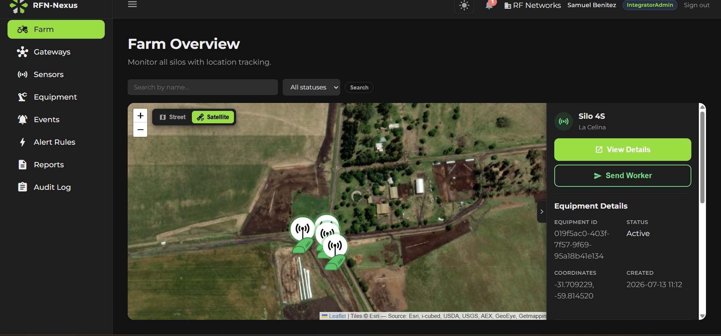
Task: Click the IntegratorAdmin role badge
Action: tap(650, 5)
